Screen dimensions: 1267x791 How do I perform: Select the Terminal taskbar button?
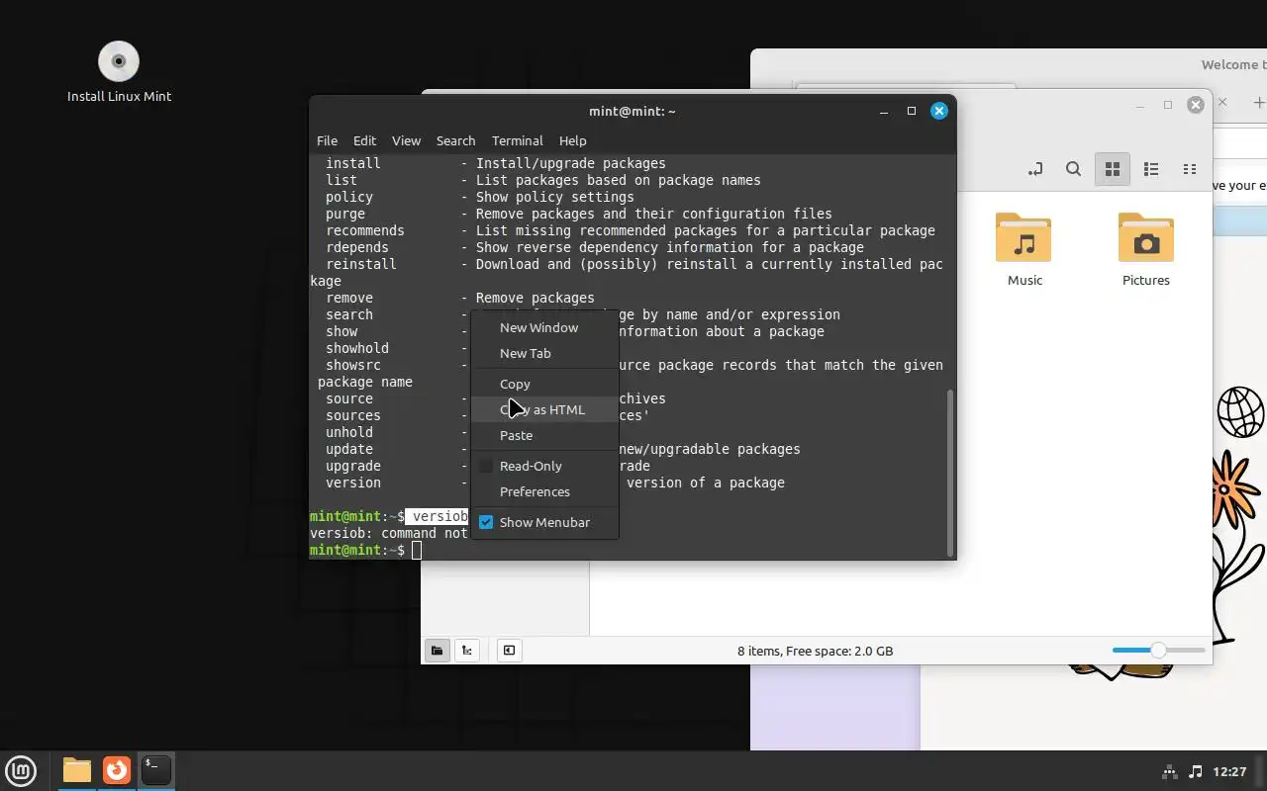click(x=156, y=770)
